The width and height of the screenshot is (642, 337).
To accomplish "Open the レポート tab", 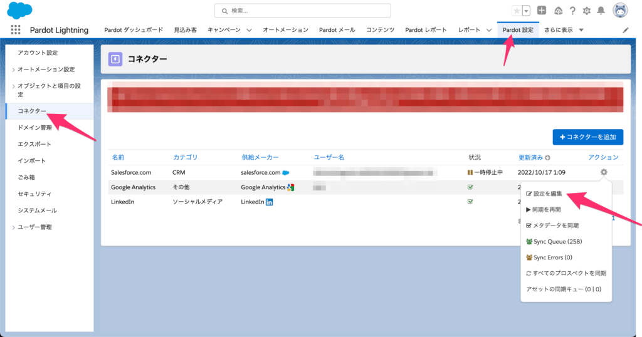I will coord(469,30).
